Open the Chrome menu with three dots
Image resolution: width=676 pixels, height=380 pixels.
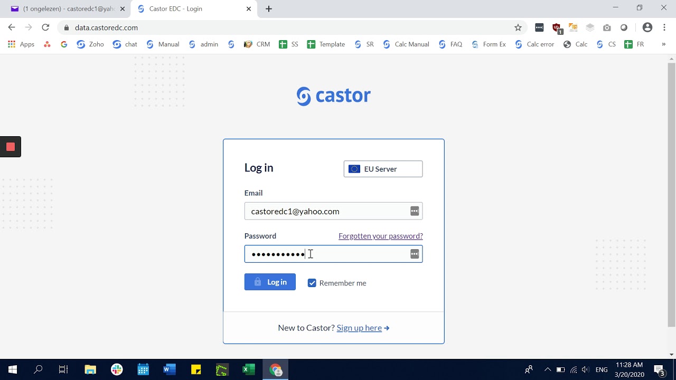click(x=664, y=27)
